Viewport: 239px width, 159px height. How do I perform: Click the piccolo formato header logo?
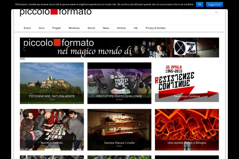(56, 12)
